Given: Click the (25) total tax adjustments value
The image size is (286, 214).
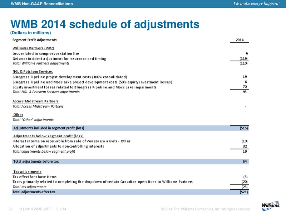Looking at the screenshot, I should click(x=245, y=187).
